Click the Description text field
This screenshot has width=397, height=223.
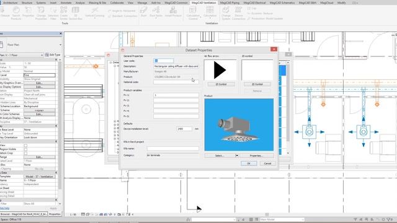176,66
